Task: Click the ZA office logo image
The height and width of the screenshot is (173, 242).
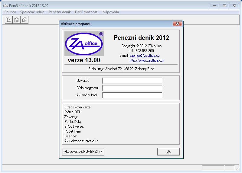Action: click(x=84, y=44)
